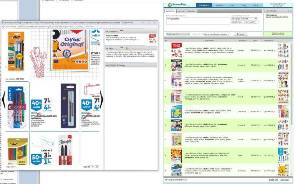
Task: Click the help icon in Vos Favoris
Action: (289, 11)
